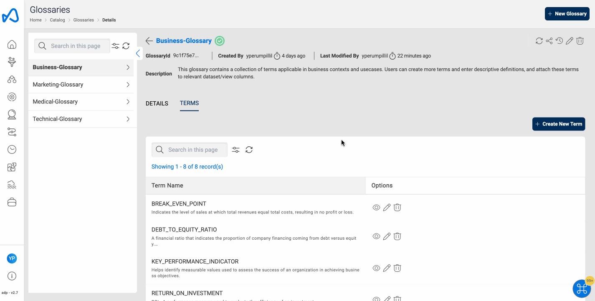
Task: Refresh the terms table
Action: click(249, 150)
